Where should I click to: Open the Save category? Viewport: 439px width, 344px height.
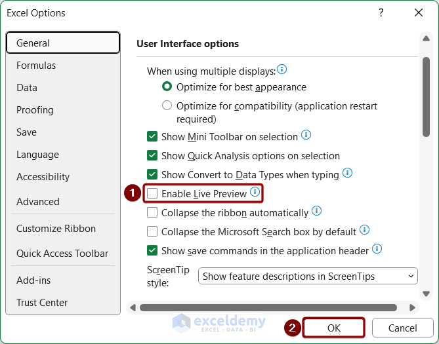(x=63, y=132)
